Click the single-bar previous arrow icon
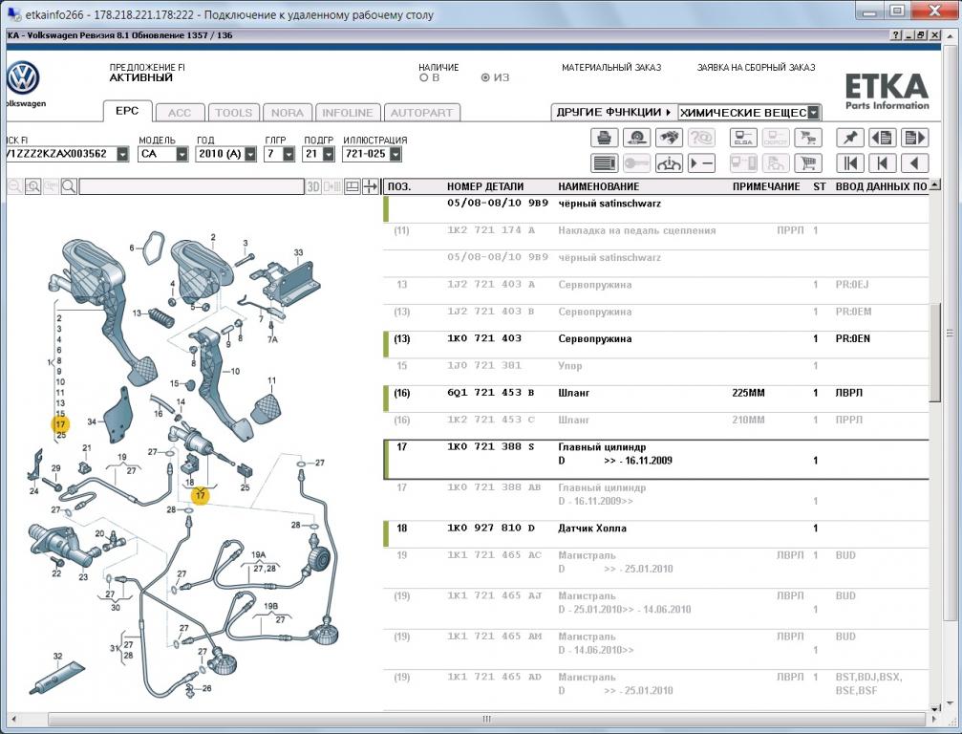Image resolution: width=962 pixels, height=734 pixels. (x=883, y=163)
